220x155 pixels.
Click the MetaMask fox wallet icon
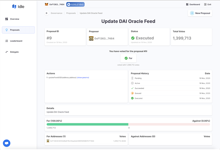tap(47, 4)
